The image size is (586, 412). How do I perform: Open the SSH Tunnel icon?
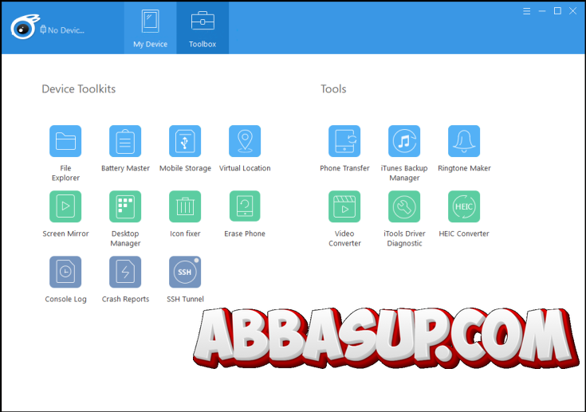tap(185, 272)
